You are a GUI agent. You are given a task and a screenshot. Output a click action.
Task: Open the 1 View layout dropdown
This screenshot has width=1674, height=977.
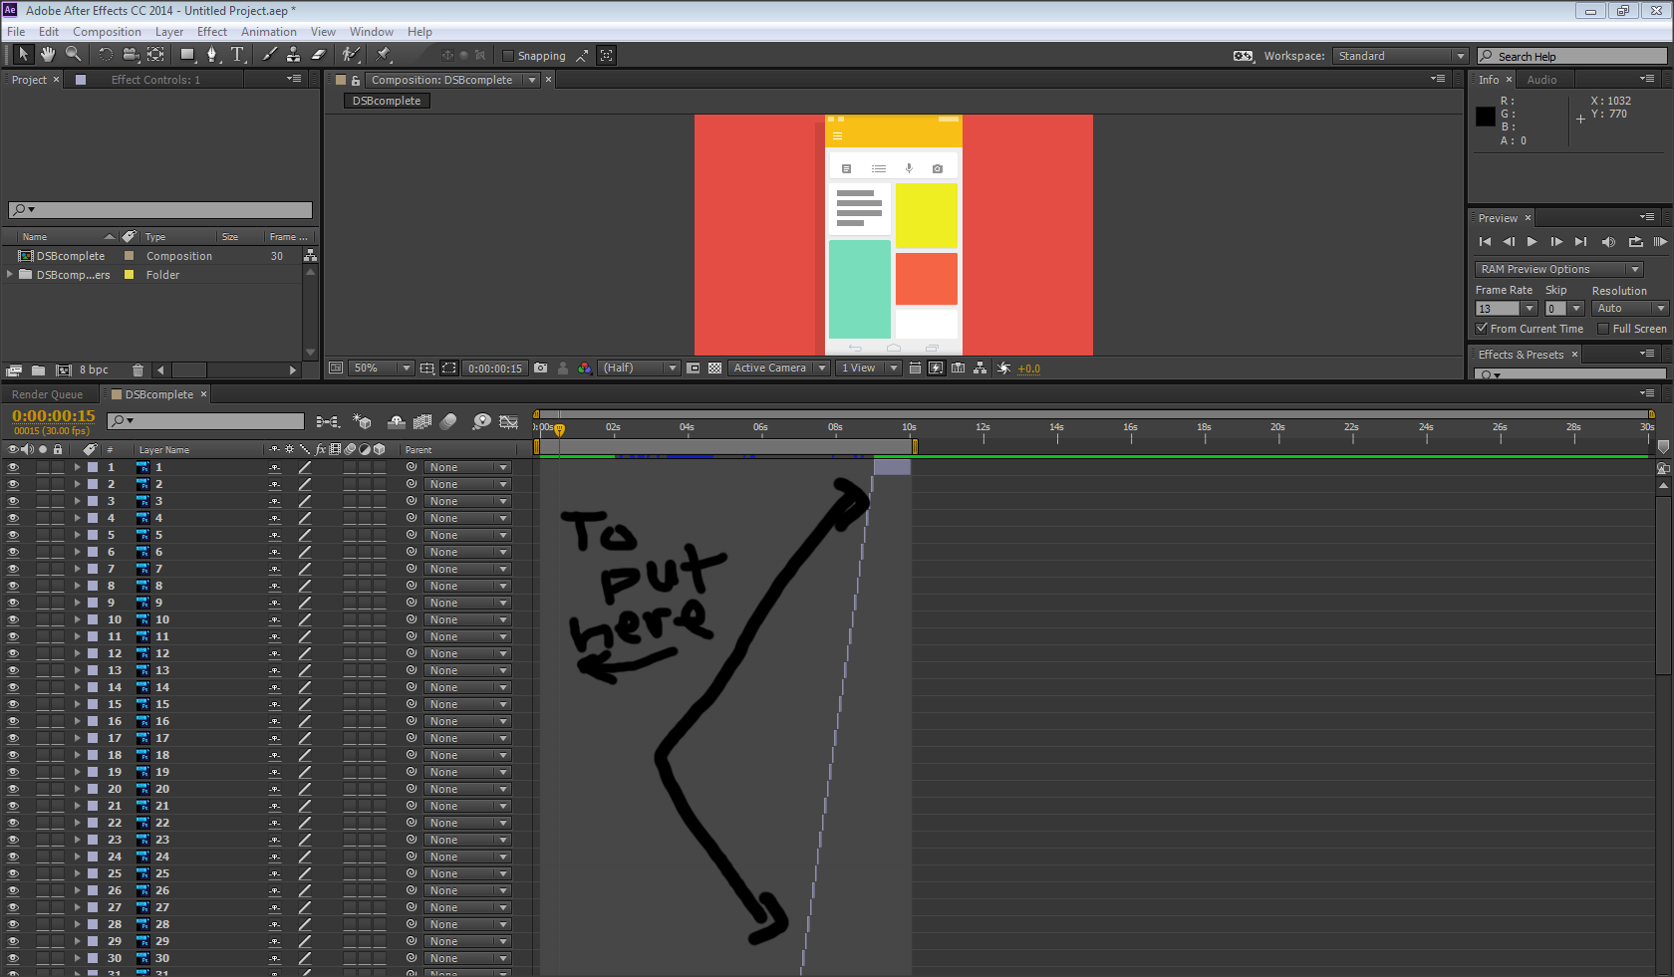(x=868, y=368)
